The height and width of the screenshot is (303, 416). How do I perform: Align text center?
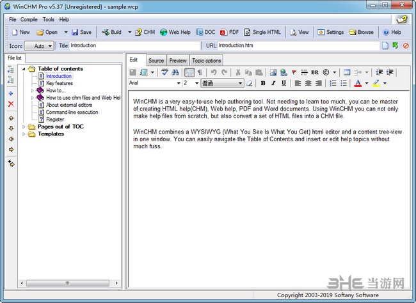click(308, 83)
